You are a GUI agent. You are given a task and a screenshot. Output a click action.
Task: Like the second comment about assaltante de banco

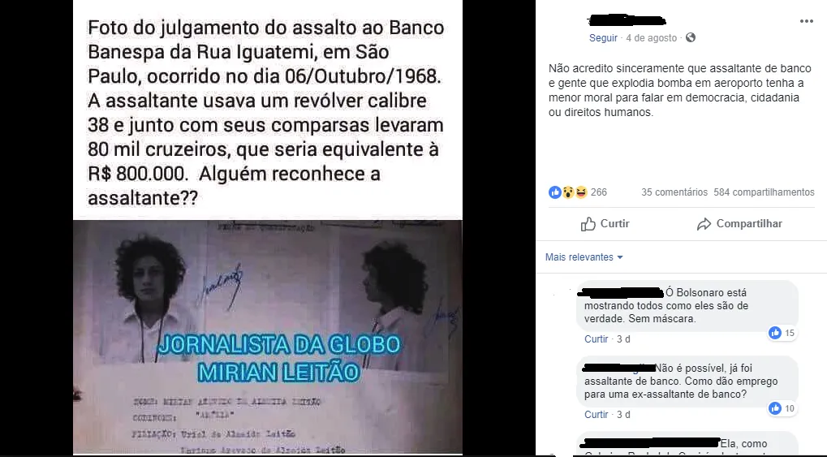(596, 414)
